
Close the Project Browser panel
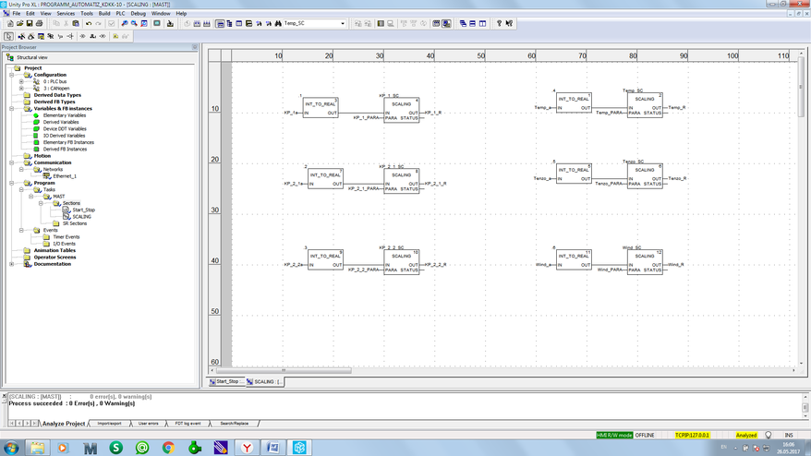[x=195, y=47]
